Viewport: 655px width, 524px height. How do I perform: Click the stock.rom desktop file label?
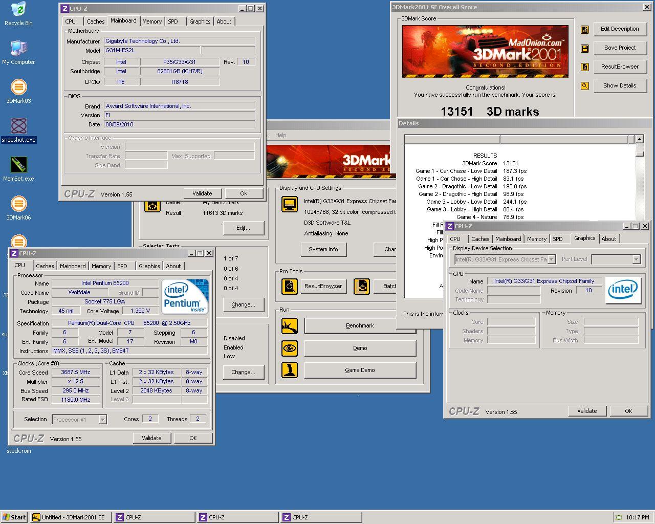[x=19, y=451]
